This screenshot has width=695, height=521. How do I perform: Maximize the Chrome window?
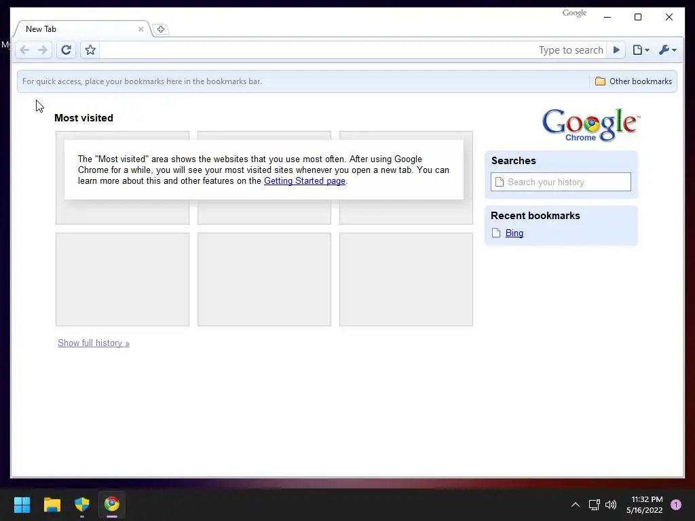pos(638,17)
